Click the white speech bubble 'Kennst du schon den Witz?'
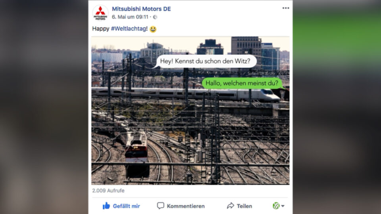Viewport: 381px width, 214px height. click(205, 61)
